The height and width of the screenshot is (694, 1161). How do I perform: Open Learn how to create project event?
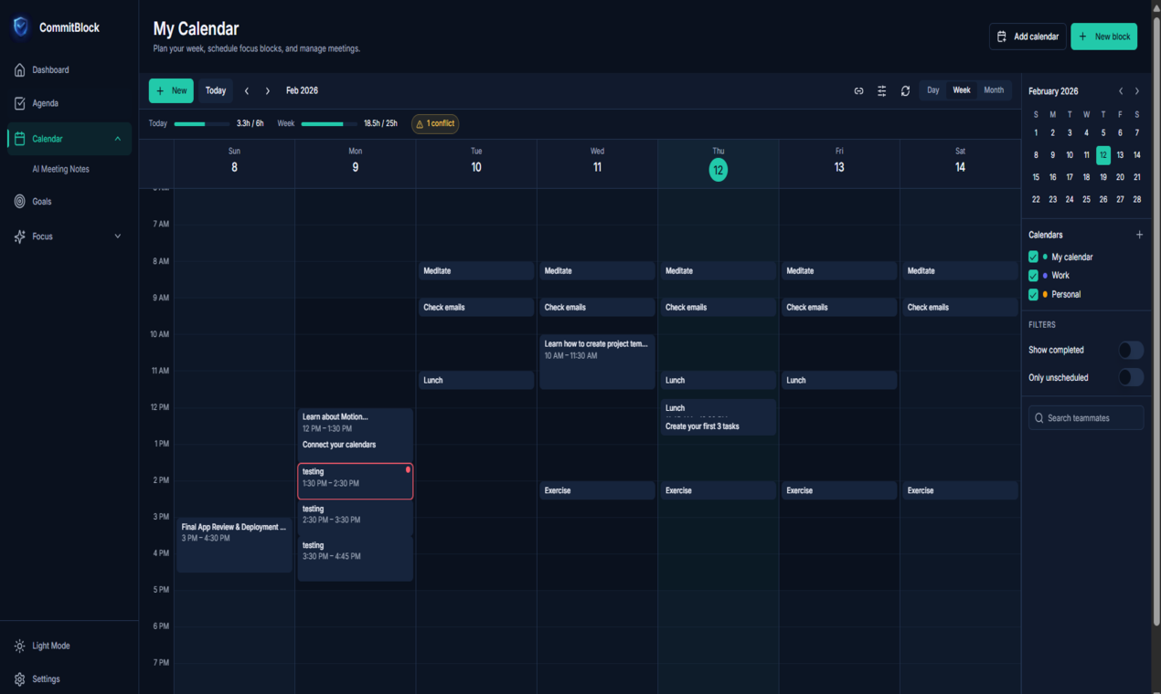click(597, 362)
